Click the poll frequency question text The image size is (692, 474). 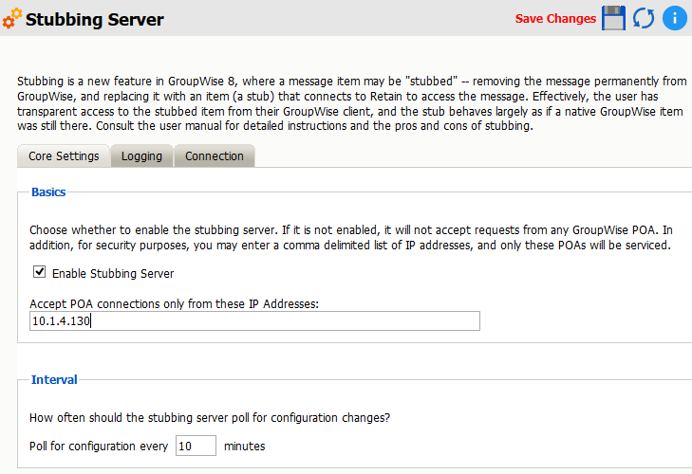point(210,418)
